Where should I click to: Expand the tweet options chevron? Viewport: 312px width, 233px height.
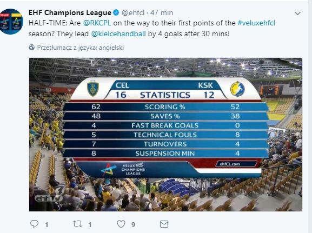click(297, 14)
